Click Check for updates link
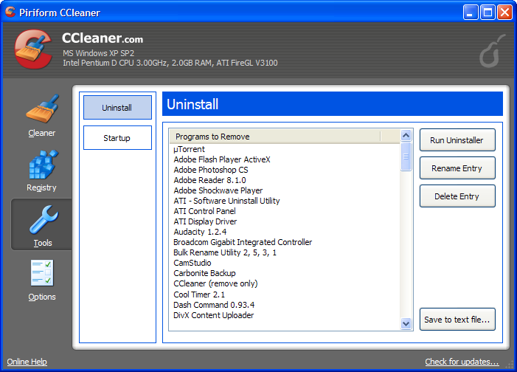Image resolution: width=517 pixels, height=372 pixels. [x=462, y=362]
